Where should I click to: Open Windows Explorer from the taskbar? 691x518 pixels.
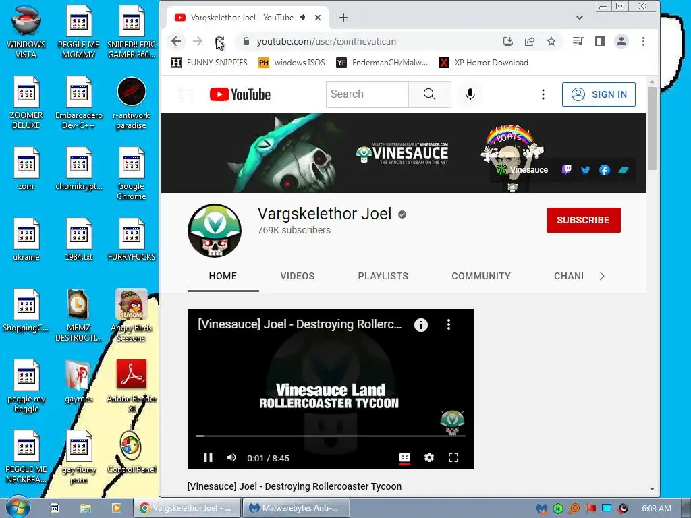coord(86,508)
